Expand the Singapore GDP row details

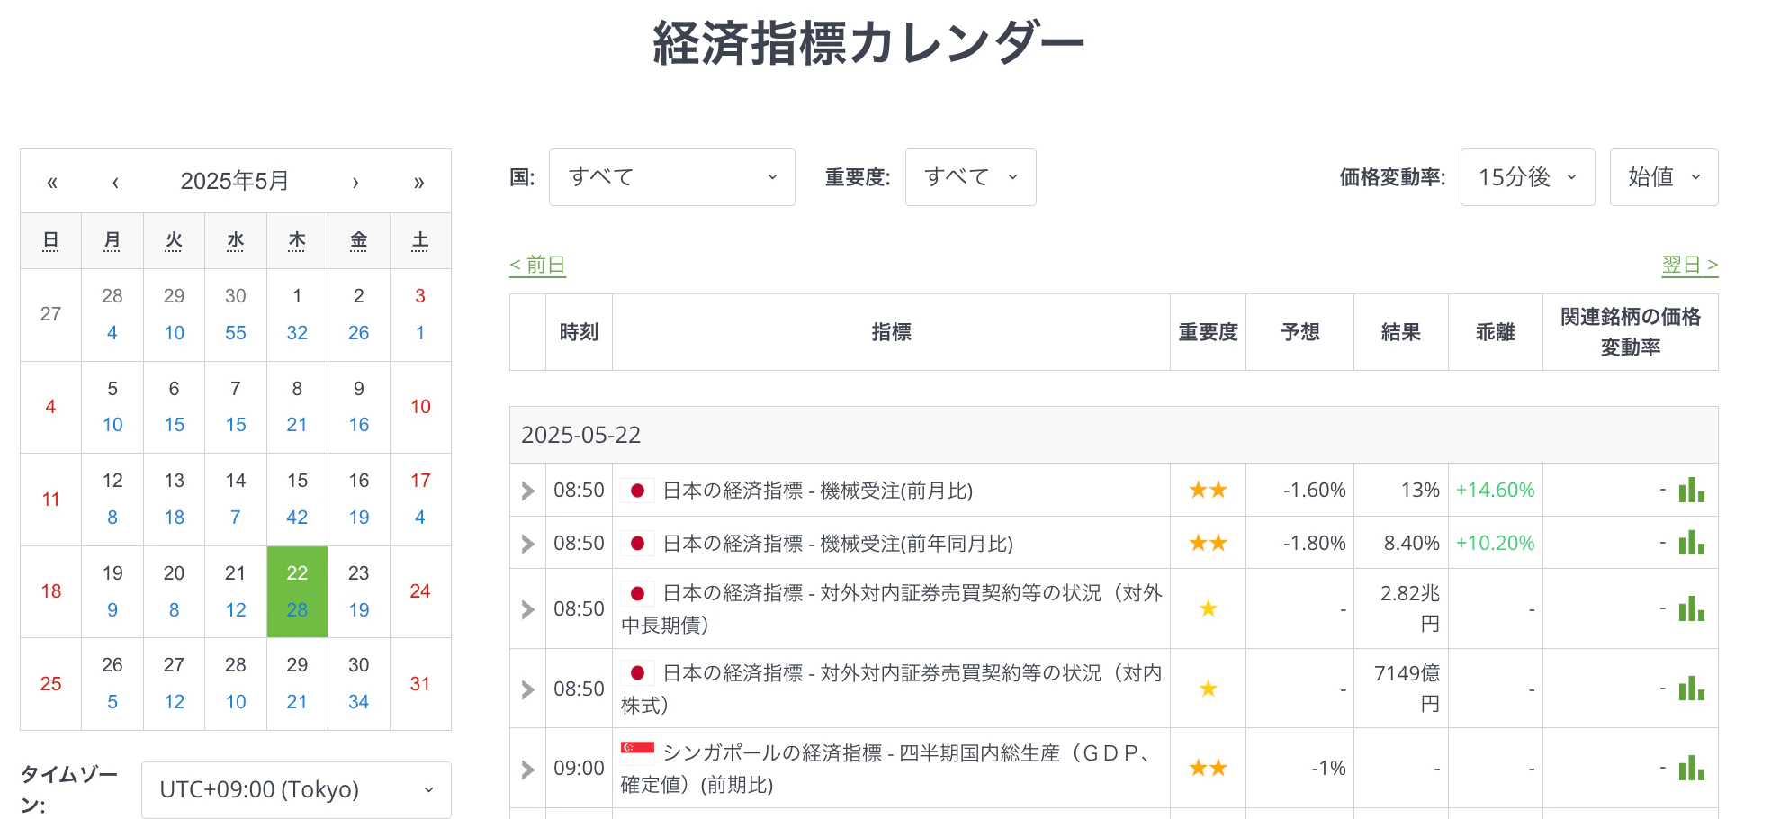click(528, 769)
